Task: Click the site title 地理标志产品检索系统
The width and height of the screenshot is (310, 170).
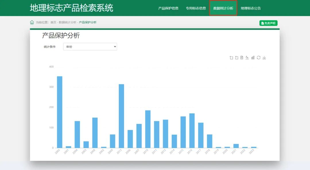Action: [71, 8]
